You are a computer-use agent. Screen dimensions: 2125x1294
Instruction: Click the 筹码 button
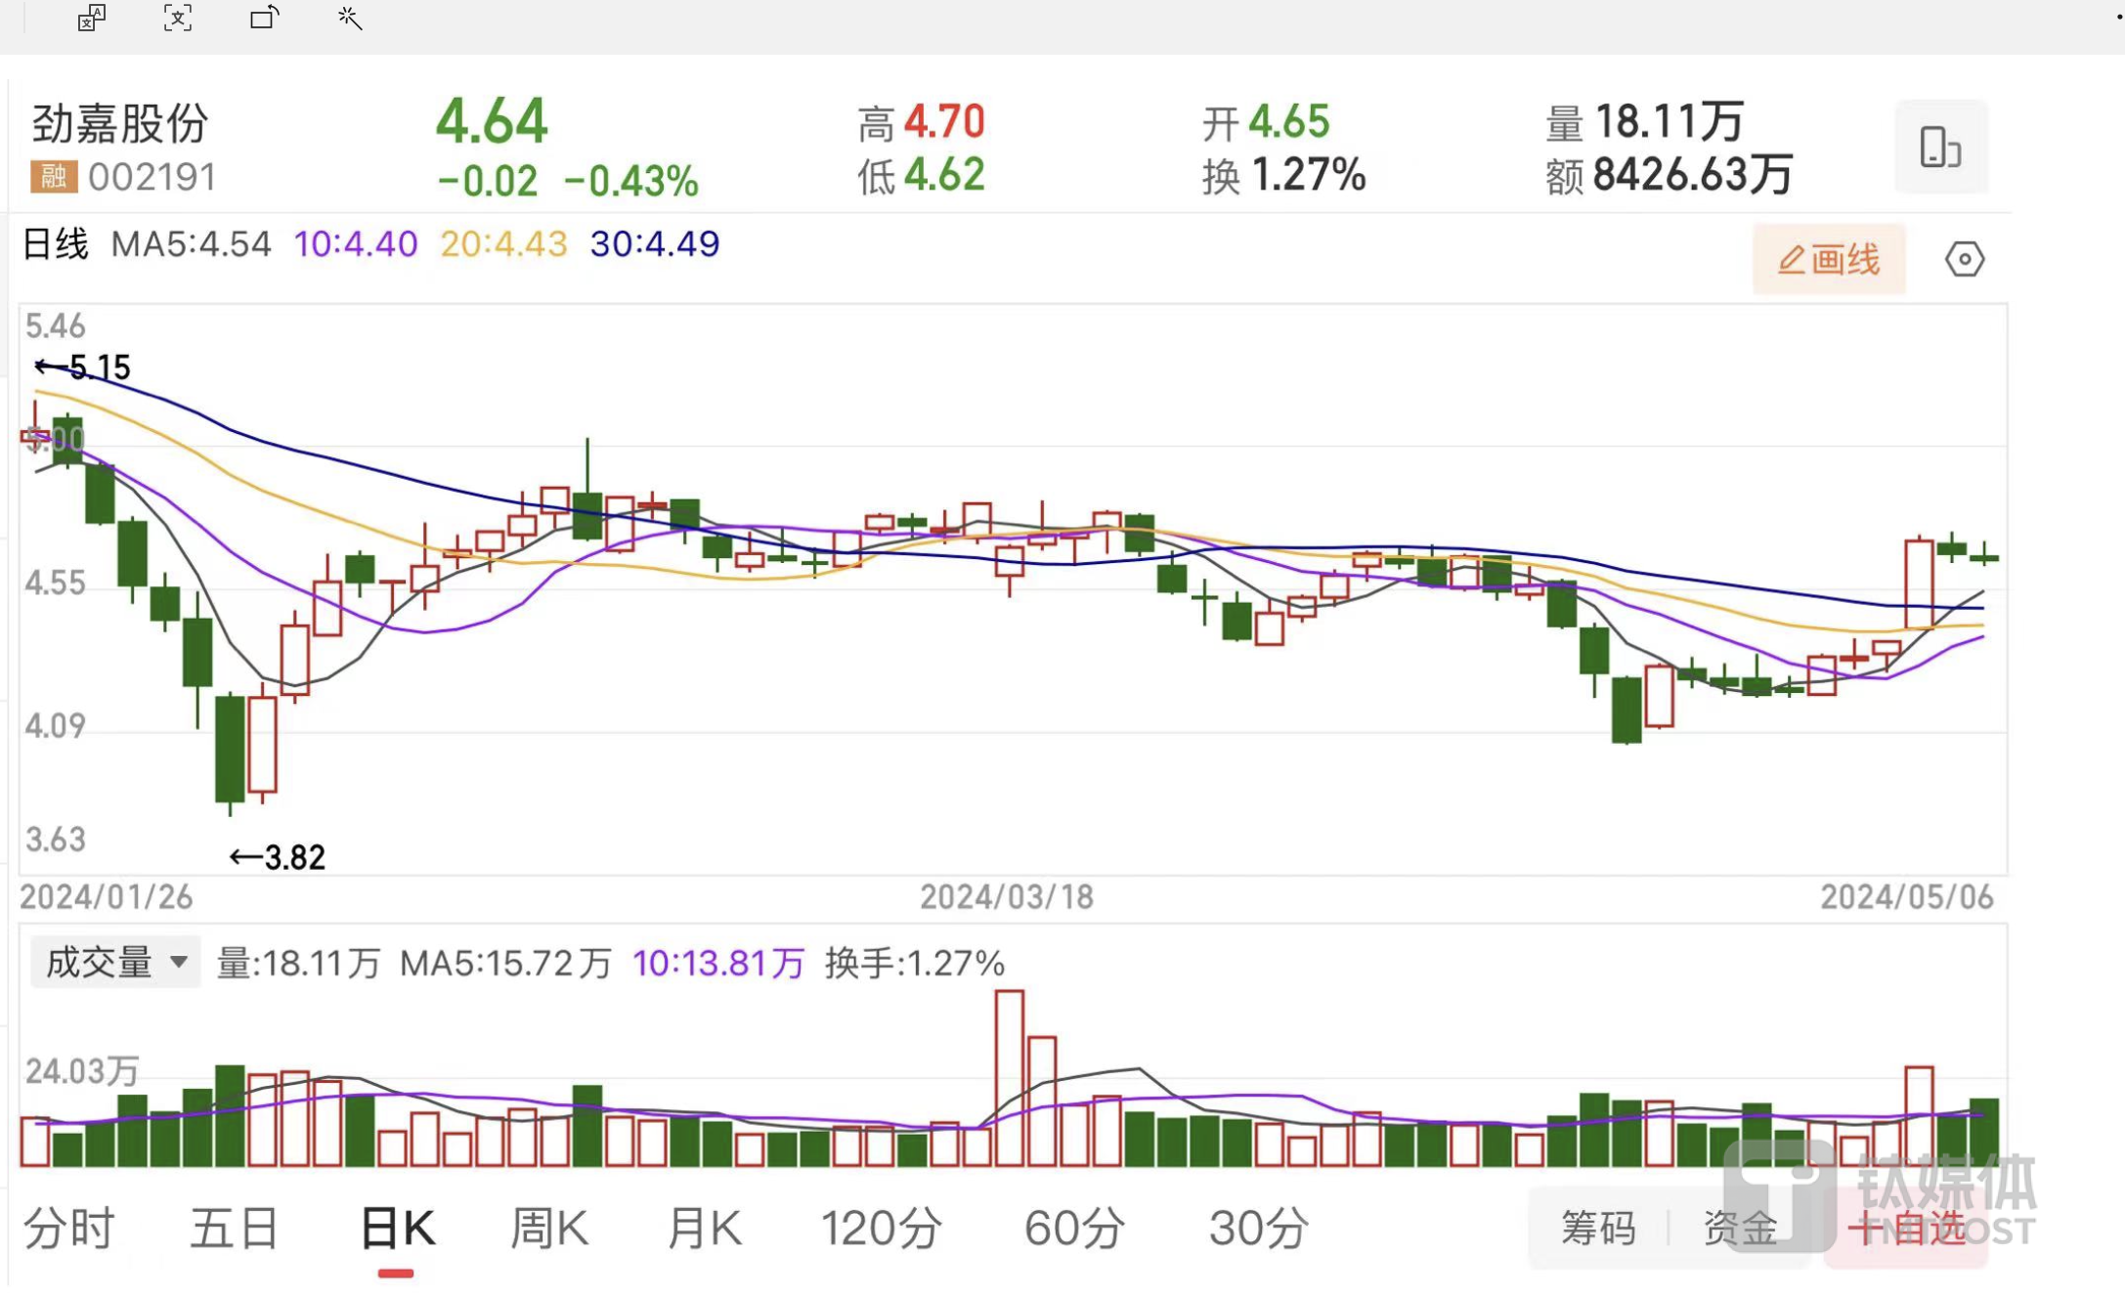(x=1598, y=1228)
